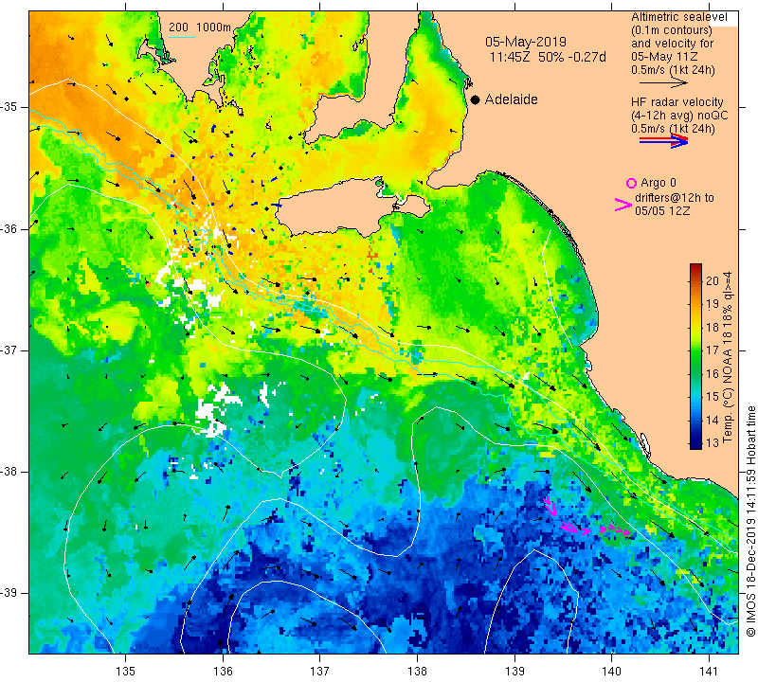This screenshot has width=758, height=682.
Task: Click the -35 latitude axis label
Action: point(9,107)
